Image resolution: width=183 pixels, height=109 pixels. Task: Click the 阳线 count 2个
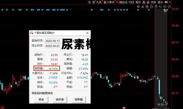[55, 87]
